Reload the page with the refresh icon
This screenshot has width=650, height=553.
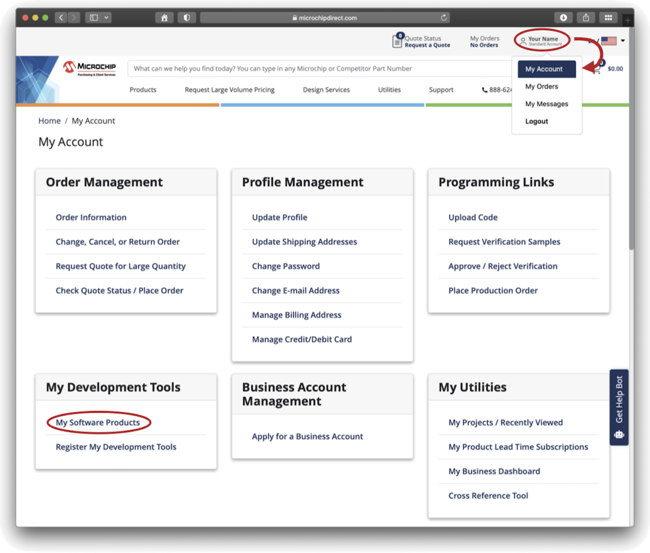[x=444, y=18]
